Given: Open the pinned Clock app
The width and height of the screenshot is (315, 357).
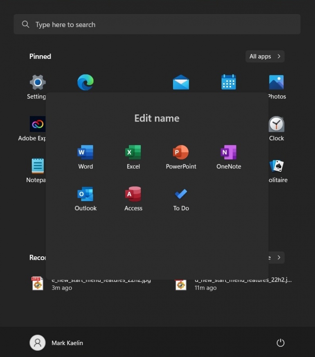Looking at the screenshot, I should click(x=277, y=129).
